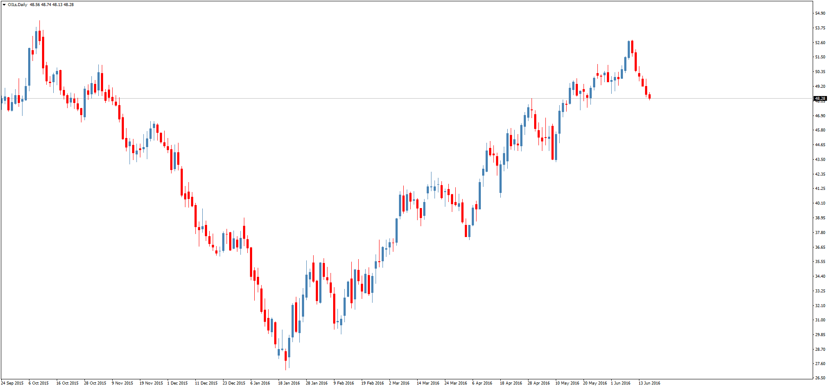Screen dimensions: 830x388
Task: Select the 11 Dec 2015 date label
Action: click(x=206, y=383)
